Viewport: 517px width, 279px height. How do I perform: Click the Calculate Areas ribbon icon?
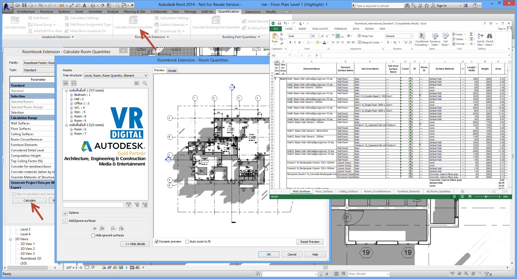point(15,20)
